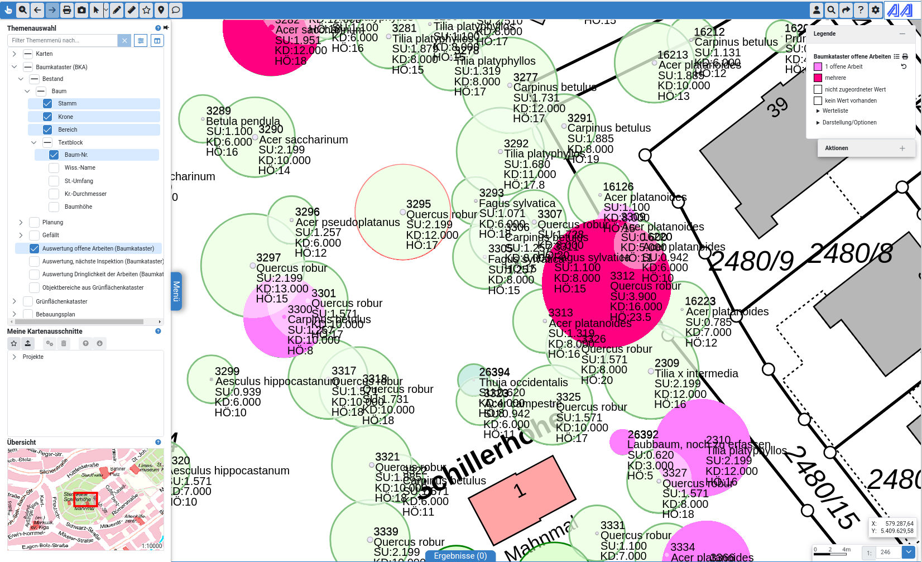
Task: Expand the Werteliste section in legend
Action: pos(818,111)
